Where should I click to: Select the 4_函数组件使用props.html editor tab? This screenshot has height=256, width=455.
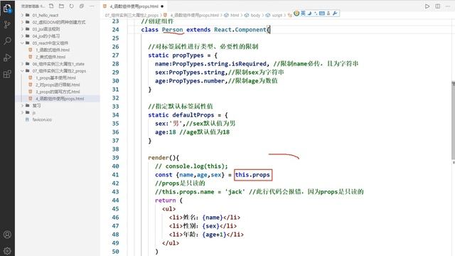(x=134, y=6)
